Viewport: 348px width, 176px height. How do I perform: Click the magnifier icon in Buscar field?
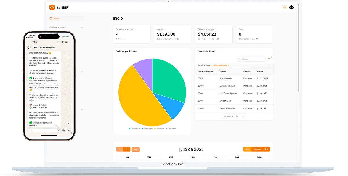[x=240, y=59]
